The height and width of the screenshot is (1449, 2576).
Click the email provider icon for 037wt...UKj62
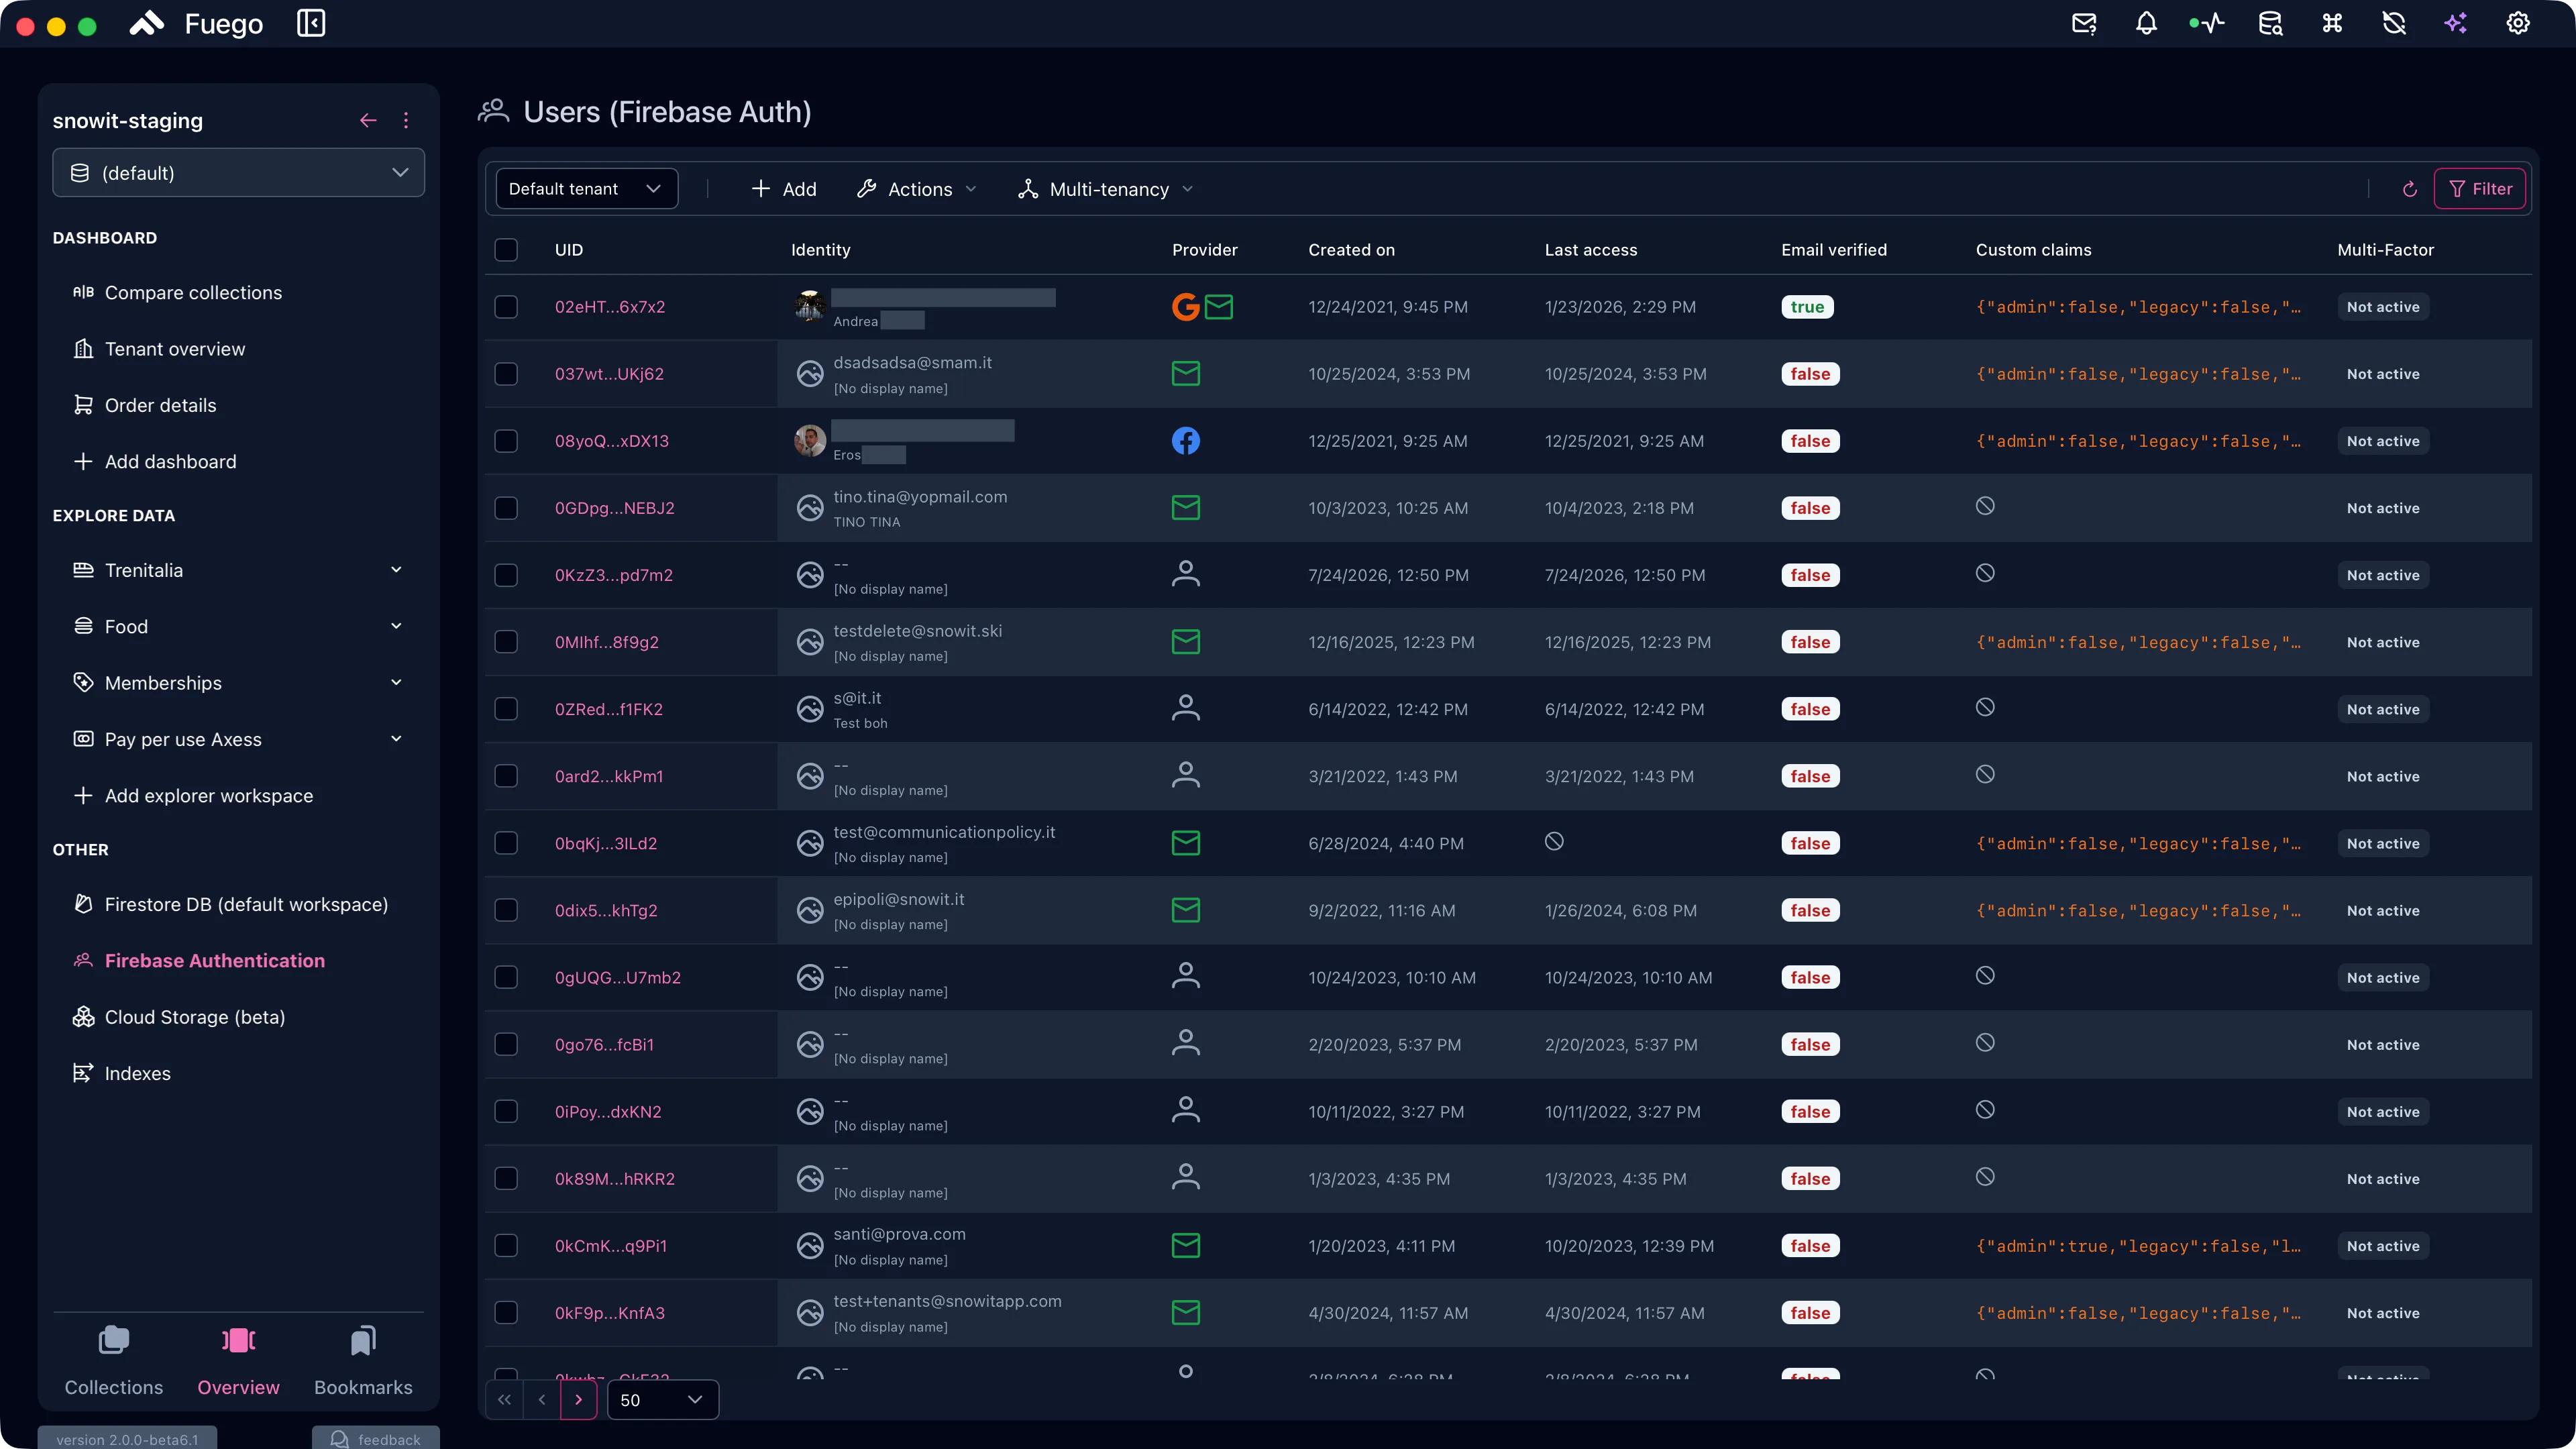click(x=1186, y=373)
